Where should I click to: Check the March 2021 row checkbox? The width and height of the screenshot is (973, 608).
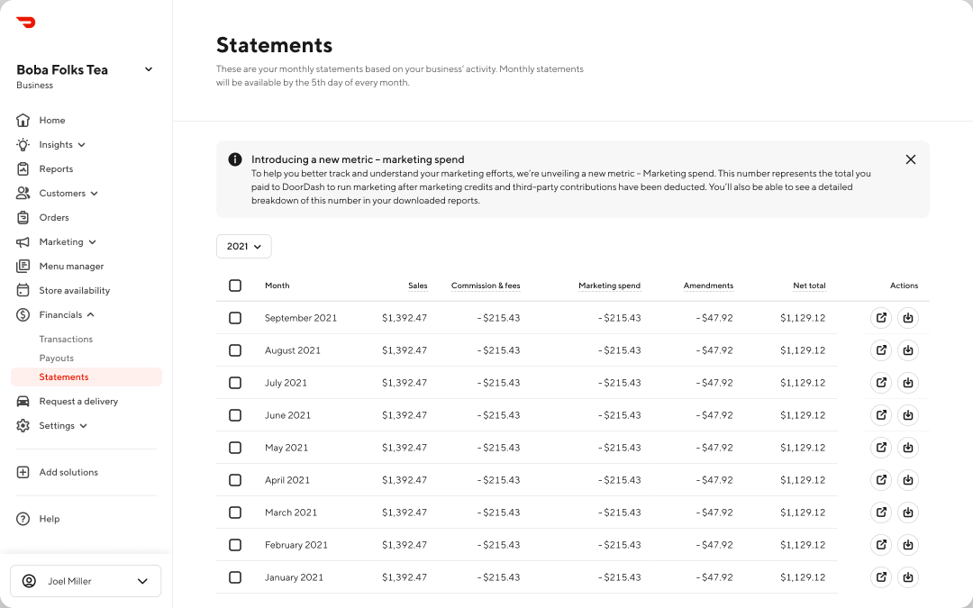point(235,513)
